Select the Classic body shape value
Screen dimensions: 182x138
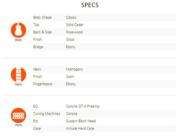[71, 18]
